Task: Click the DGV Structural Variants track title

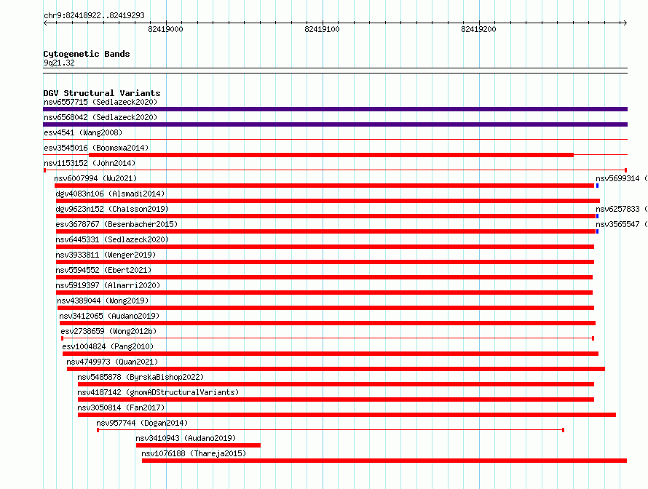Action: coord(102,93)
